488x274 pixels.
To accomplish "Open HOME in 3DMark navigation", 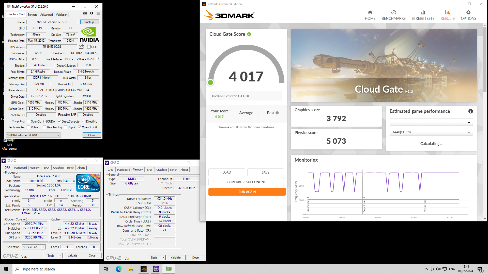I will (370, 15).
